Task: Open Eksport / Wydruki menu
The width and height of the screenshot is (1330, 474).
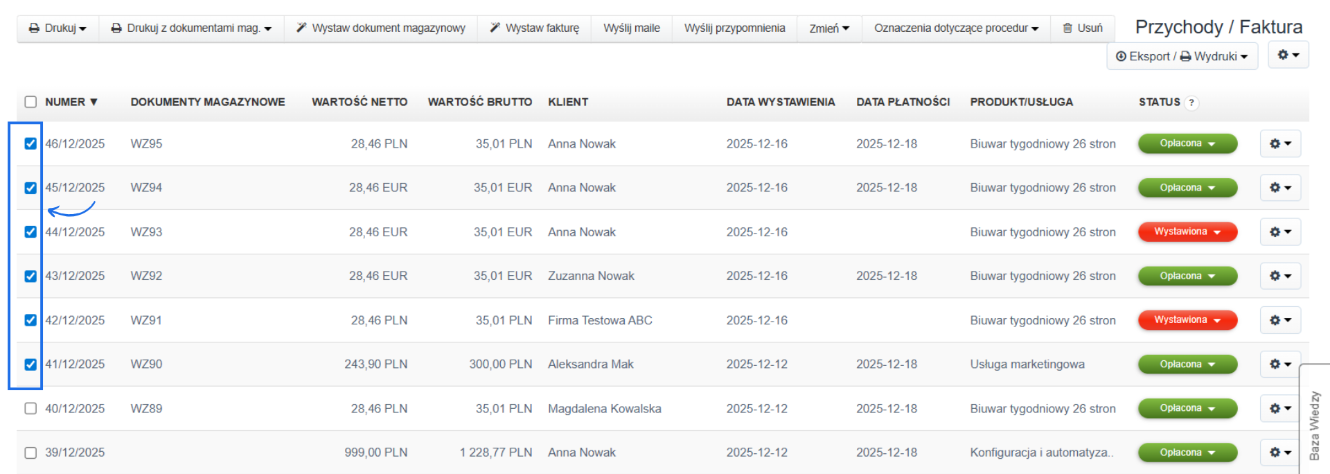Action: pyautogui.click(x=1182, y=56)
